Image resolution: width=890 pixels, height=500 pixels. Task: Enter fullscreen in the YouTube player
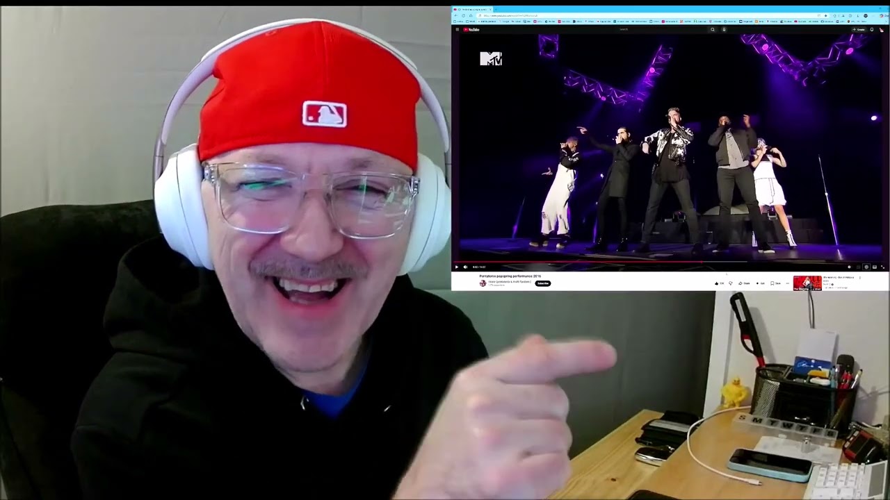click(x=883, y=267)
